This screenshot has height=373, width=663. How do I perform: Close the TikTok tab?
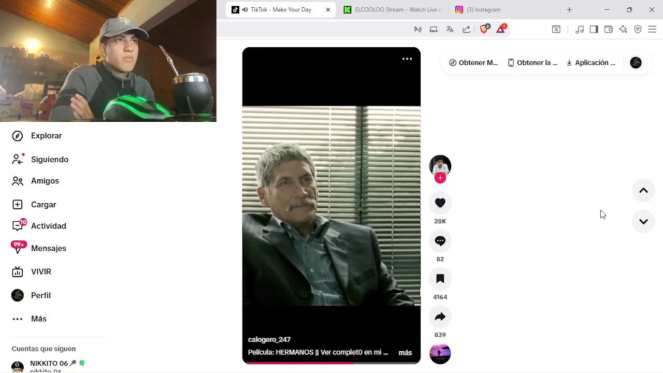tap(328, 10)
